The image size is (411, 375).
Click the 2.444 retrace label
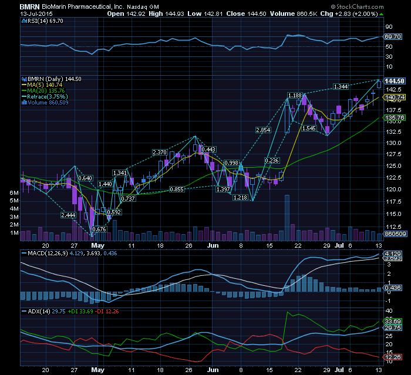coord(68,215)
